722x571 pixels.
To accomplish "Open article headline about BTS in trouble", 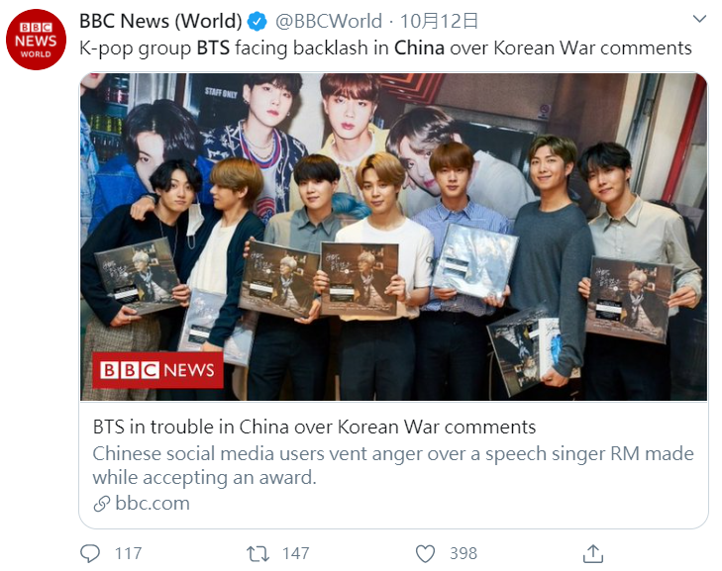I will (314, 427).
